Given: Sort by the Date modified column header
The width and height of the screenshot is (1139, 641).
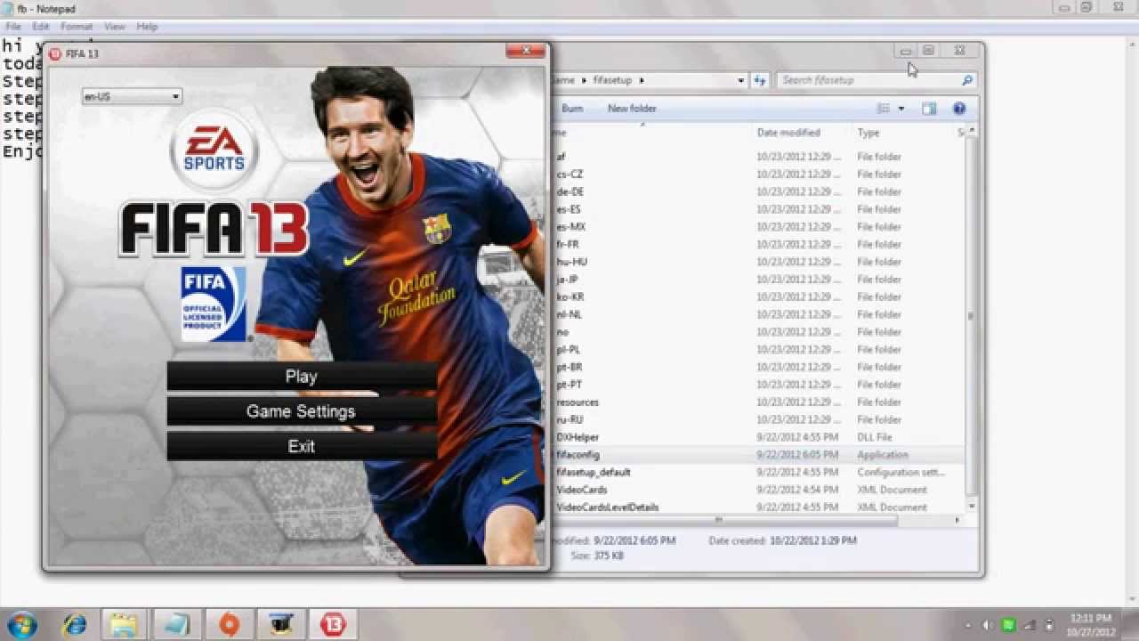Looking at the screenshot, I should click(x=788, y=133).
